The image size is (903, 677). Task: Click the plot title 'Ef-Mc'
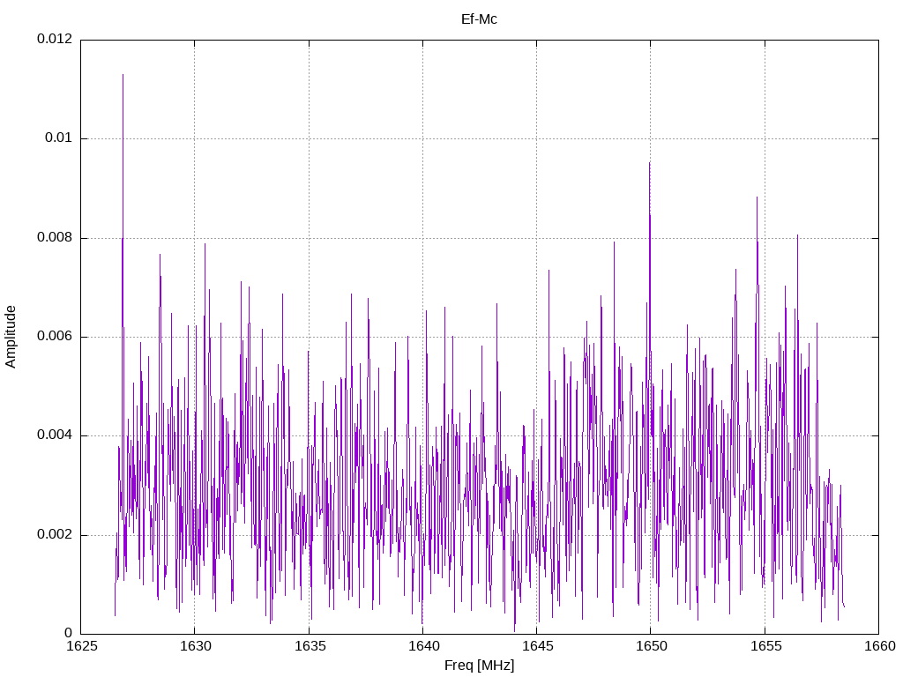[x=479, y=19]
